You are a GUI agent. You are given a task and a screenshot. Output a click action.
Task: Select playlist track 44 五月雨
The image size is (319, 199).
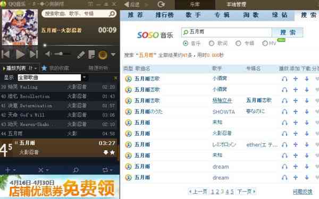[58, 134]
